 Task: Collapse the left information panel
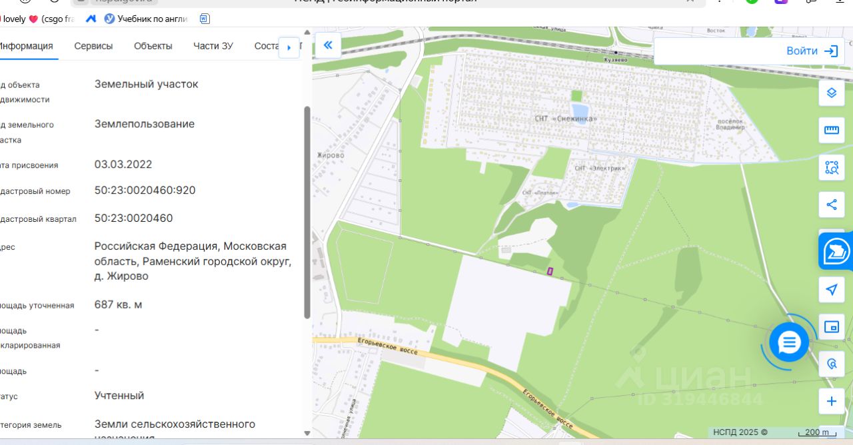tap(328, 45)
